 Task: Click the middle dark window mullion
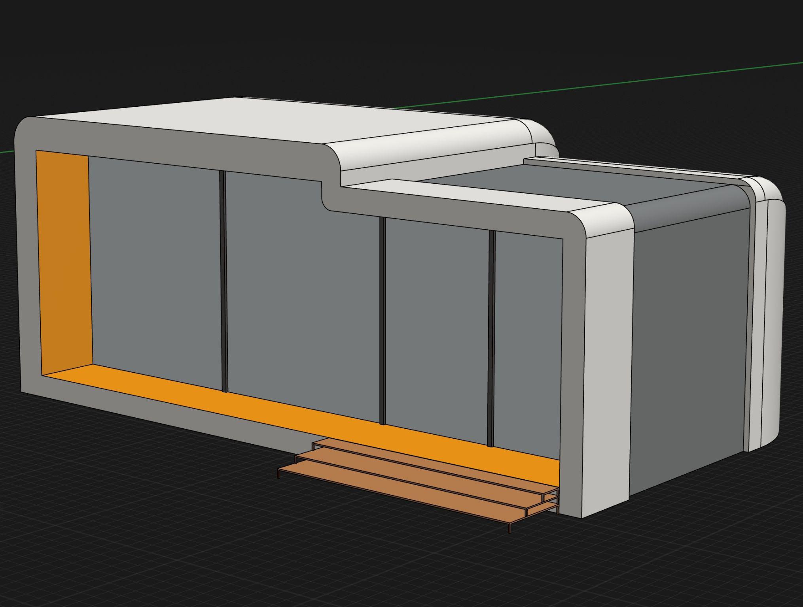(x=383, y=320)
